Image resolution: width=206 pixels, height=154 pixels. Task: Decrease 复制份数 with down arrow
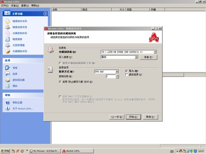pos(117,77)
